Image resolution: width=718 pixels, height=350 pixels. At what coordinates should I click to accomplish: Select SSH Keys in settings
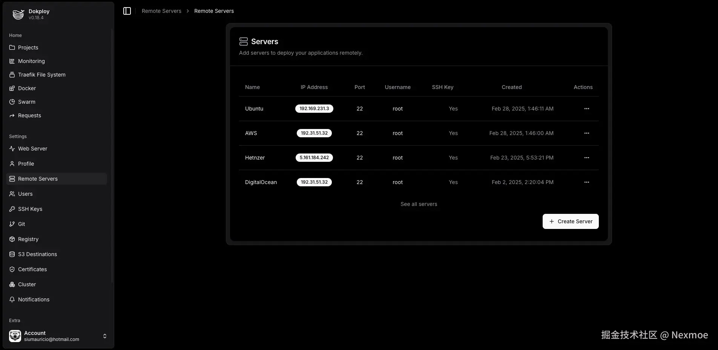(x=57, y=209)
